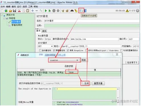Start the test with green play icon

[46, 11]
